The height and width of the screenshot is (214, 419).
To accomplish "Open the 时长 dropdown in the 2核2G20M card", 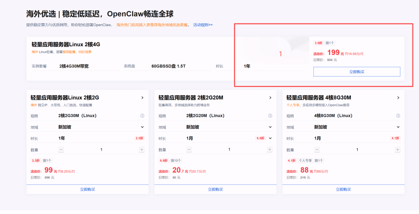I will (270, 138).
